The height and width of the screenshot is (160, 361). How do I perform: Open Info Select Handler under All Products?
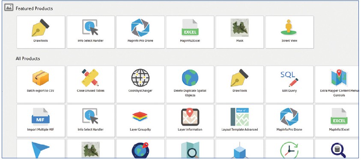(91, 121)
